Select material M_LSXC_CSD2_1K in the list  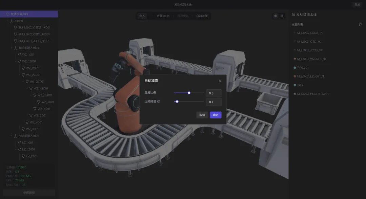(309, 33)
